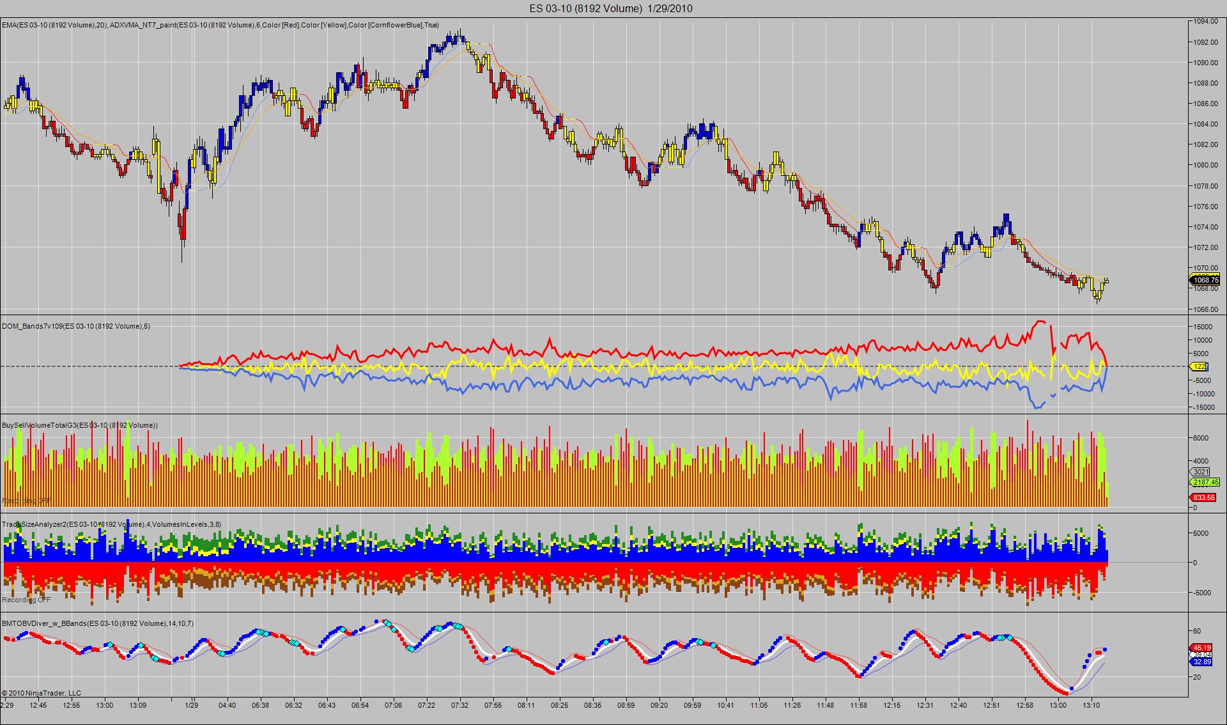Click the chart title "ES 03-10 (8192 Volume) 1/29/2010"
The image size is (1227, 725).
pyautogui.click(x=611, y=8)
